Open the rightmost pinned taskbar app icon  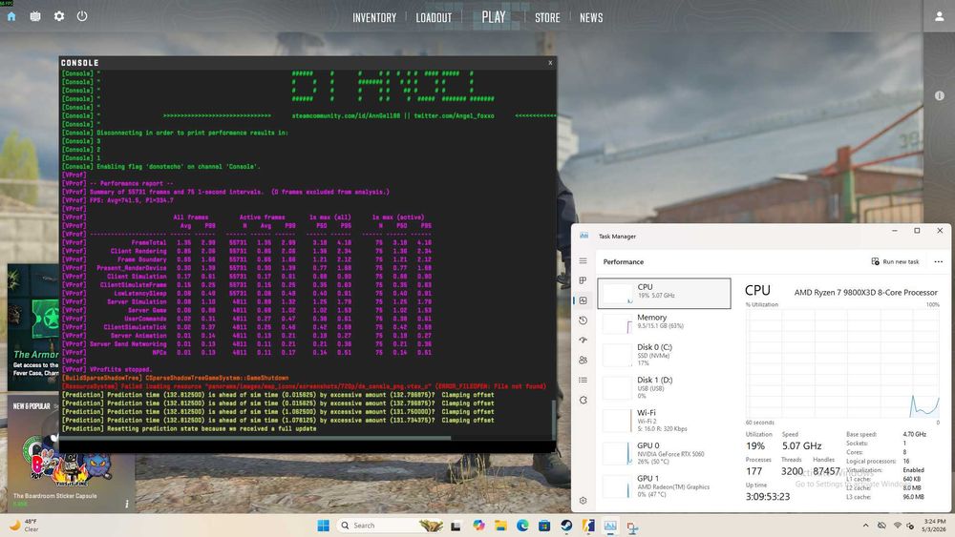(632, 527)
